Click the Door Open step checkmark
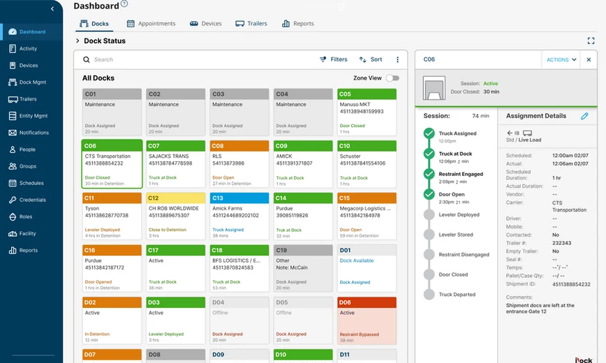 (x=429, y=194)
